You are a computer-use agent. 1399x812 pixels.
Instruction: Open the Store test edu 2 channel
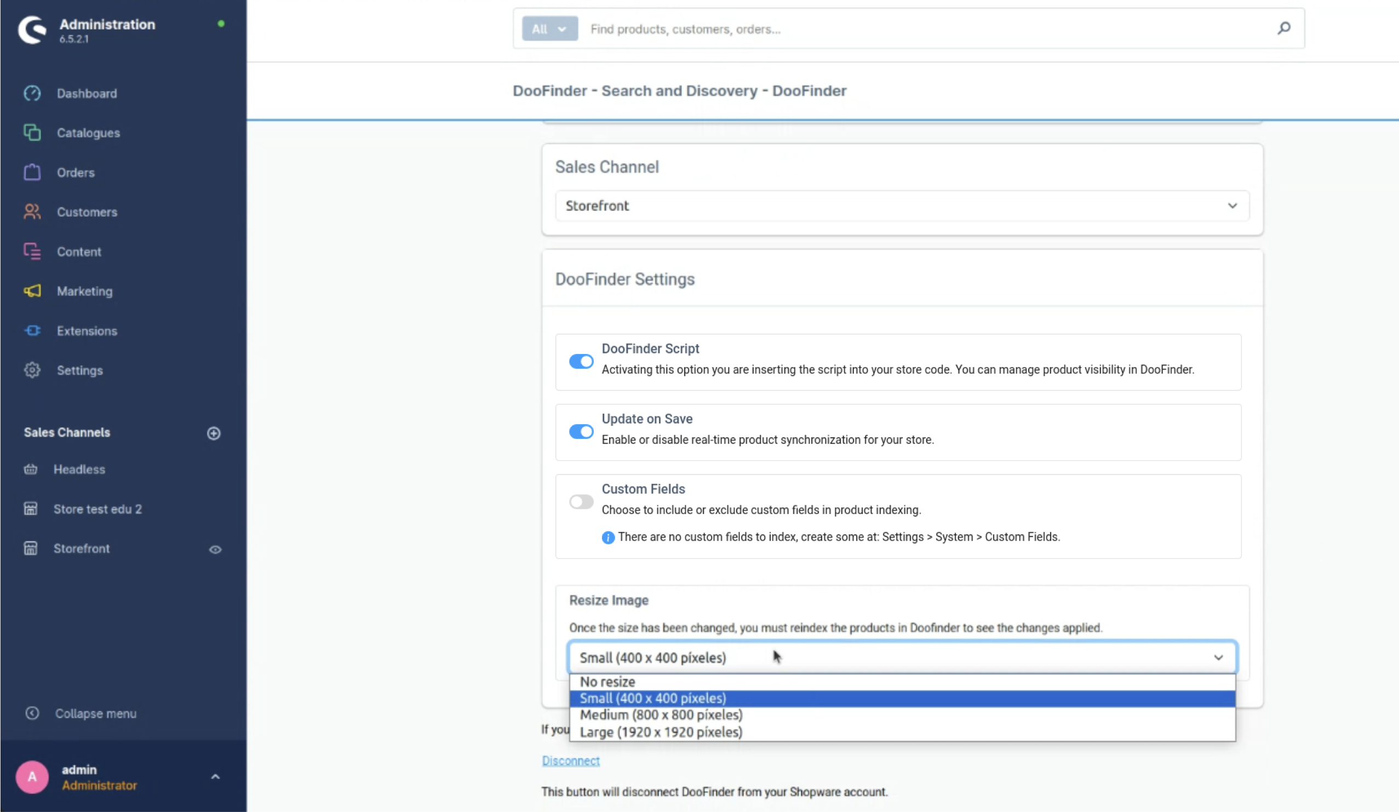(98, 509)
